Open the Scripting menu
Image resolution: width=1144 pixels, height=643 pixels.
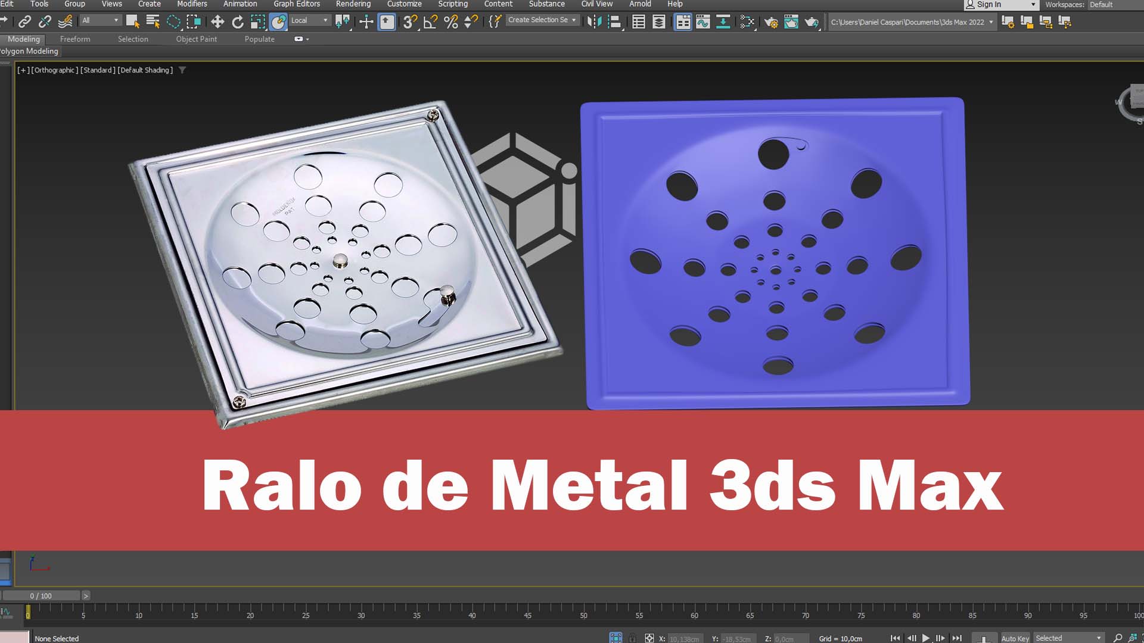(453, 4)
